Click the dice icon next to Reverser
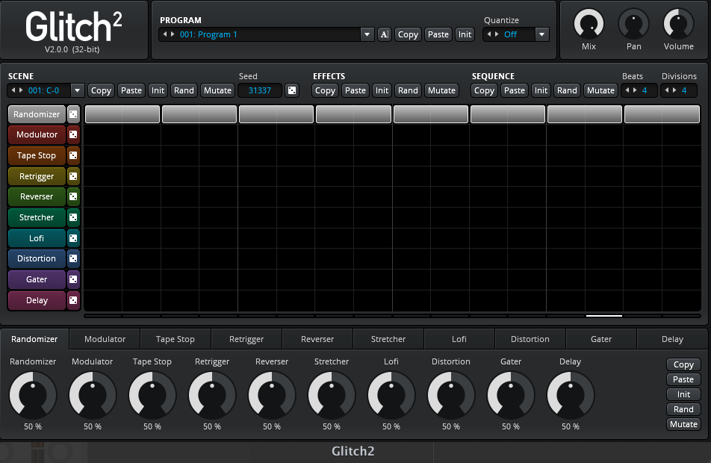The image size is (711, 463). (73, 196)
